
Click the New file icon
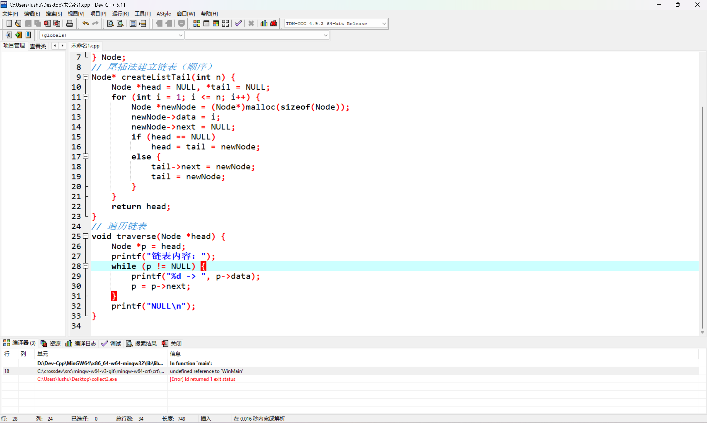(x=9, y=23)
